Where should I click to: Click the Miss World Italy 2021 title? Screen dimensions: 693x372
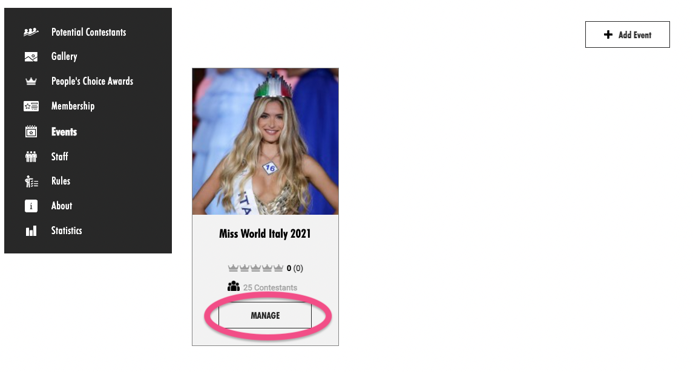(265, 233)
